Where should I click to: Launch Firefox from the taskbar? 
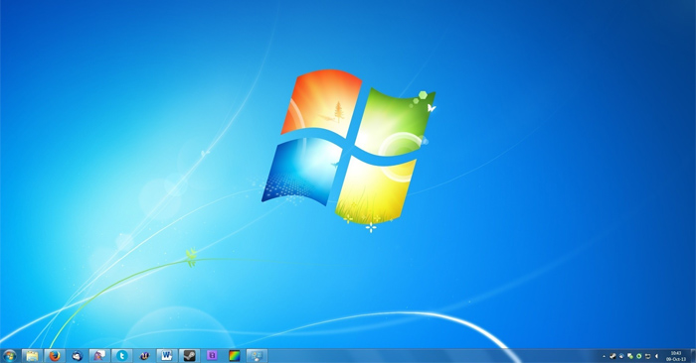click(55, 356)
